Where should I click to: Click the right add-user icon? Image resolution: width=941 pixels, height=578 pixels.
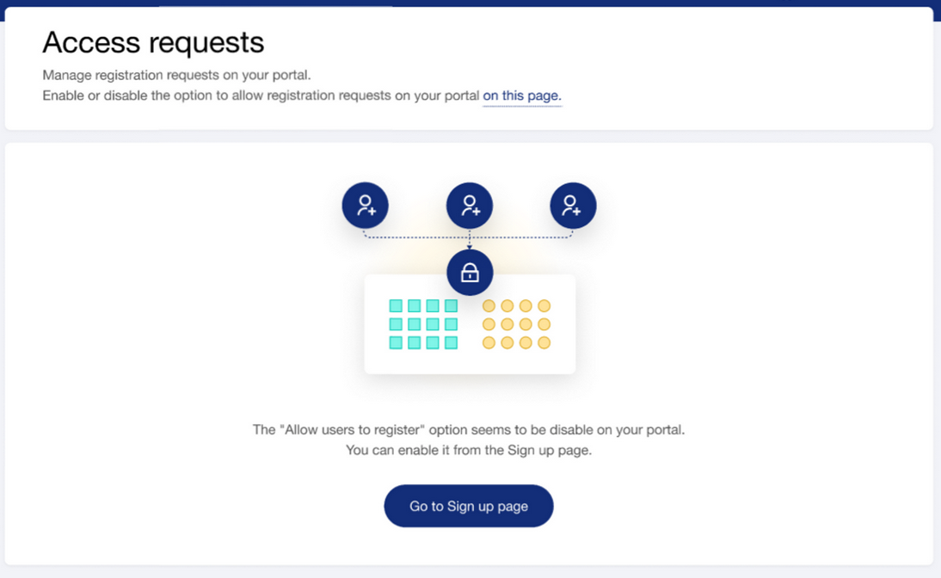tap(573, 206)
